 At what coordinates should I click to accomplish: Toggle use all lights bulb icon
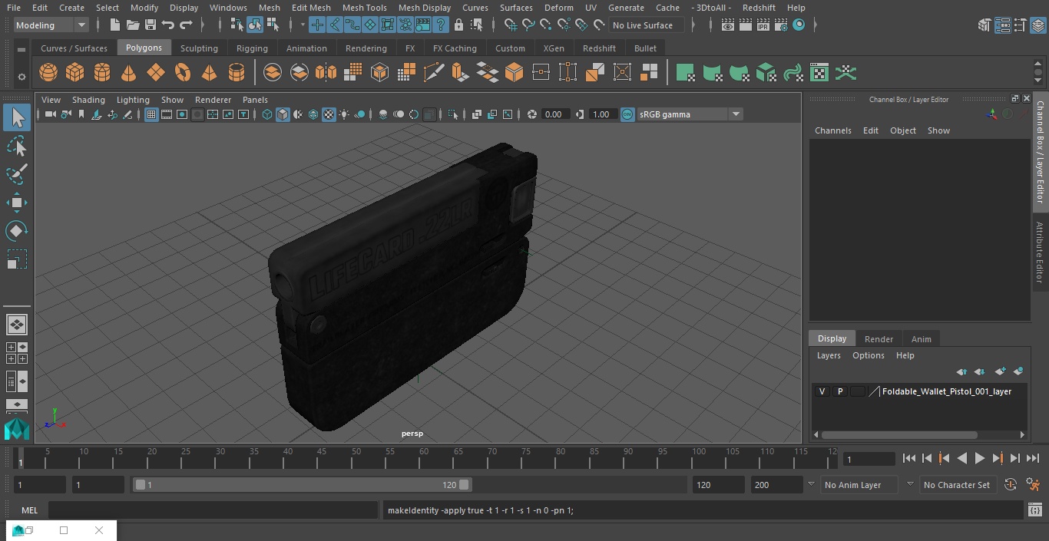tap(344, 114)
